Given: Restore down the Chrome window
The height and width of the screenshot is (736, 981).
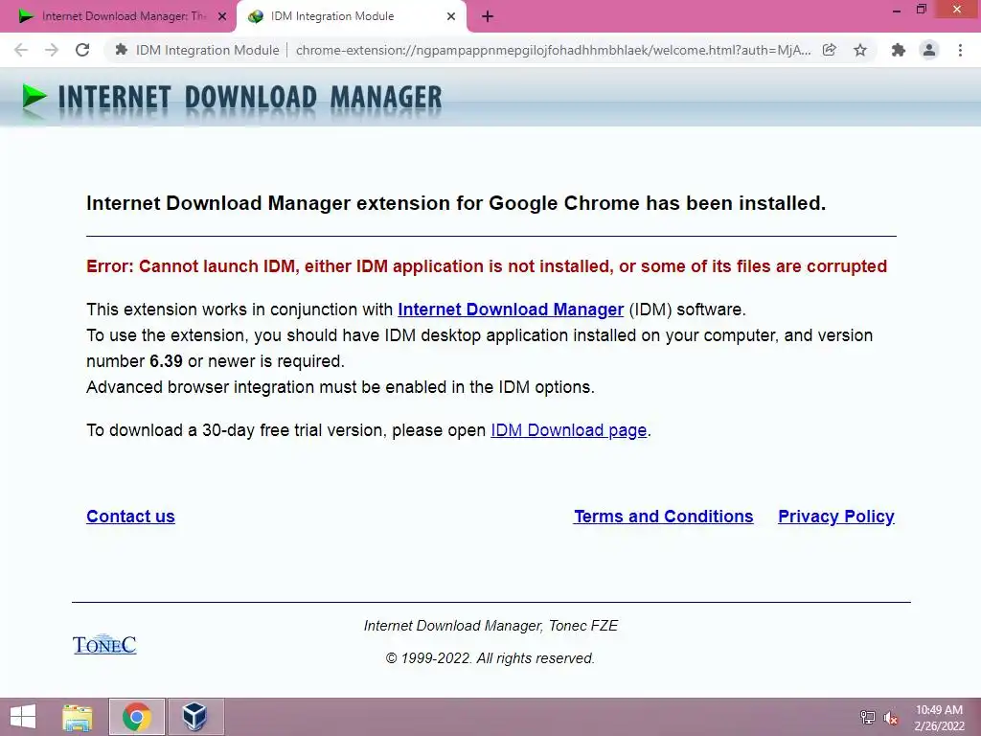Looking at the screenshot, I should (921, 10).
